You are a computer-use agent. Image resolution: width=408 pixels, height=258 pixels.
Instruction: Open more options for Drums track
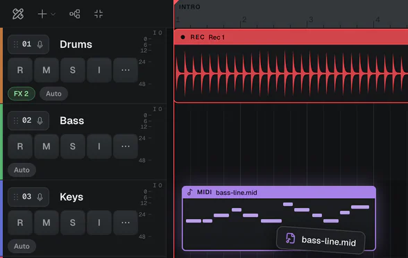click(x=126, y=70)
